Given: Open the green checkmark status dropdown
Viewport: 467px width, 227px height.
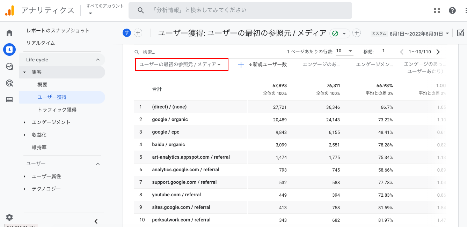Looking at the screenshot, I should tap(340, 33).
